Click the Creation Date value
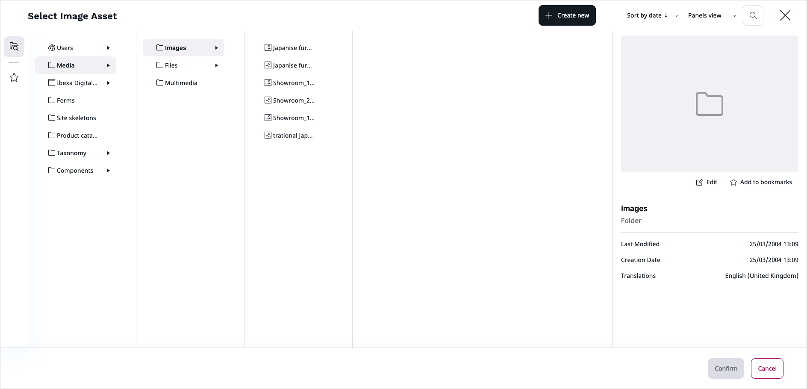807x389 pixels. pos(774,260)
